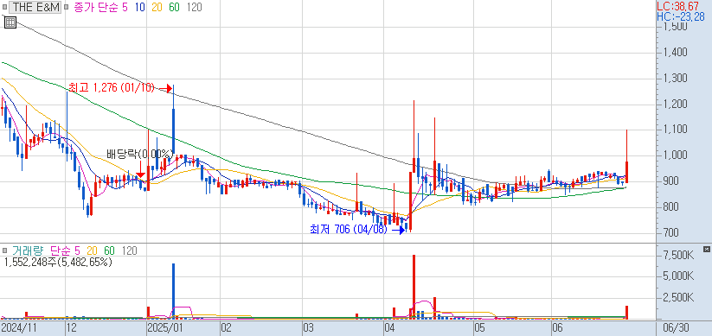Click price moving average period 60 in green
Image resolution: width=712 pixels, height=336 pixels.
tap(174, 7)
